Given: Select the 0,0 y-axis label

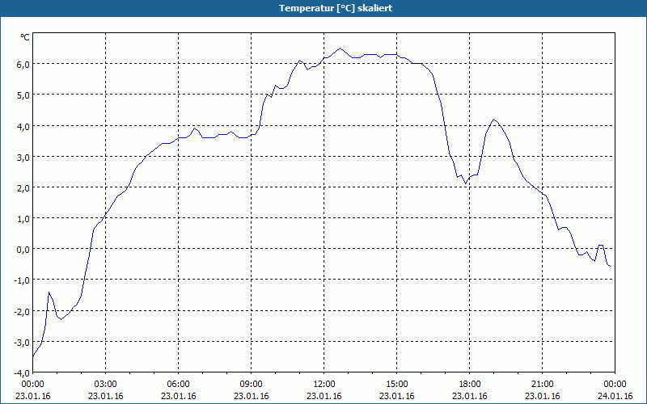Looking at the screenshot, I should (x=23, y=250).
